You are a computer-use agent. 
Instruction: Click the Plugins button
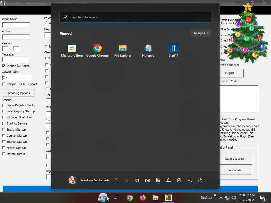click(x=231, y=73)
